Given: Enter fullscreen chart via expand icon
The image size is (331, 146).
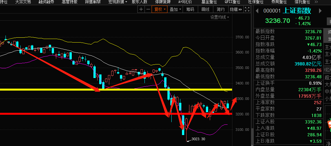Looking at the screenshot, I should pyautogui.click(x=247, y=9).
